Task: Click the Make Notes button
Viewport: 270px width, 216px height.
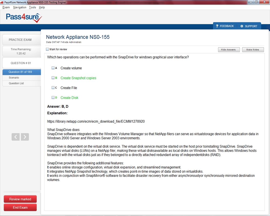Action: click(253, 50)
